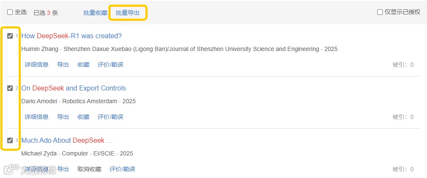Open "How DeepSeek-R1 was created?" article
427x178 pixels.
[x=71, y=36]
